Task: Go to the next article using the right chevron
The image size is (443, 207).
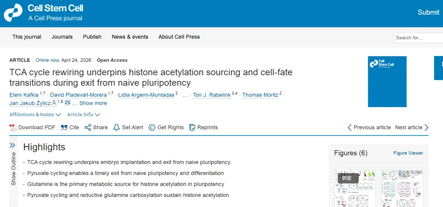Action: click(x=426, y=128)
